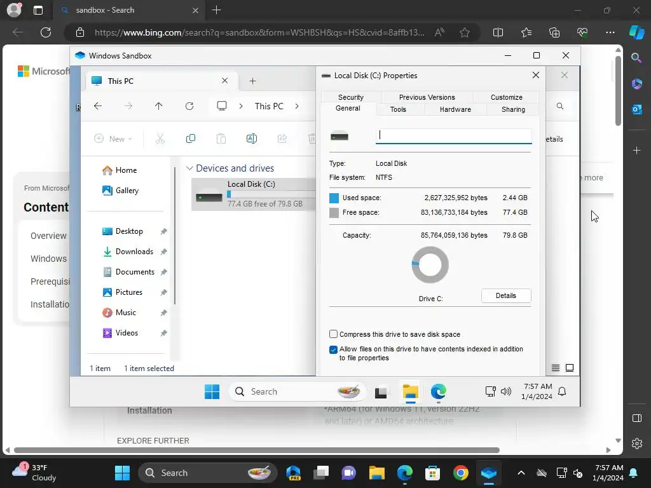Go back in File Explorer navigation

pos(97,106)
